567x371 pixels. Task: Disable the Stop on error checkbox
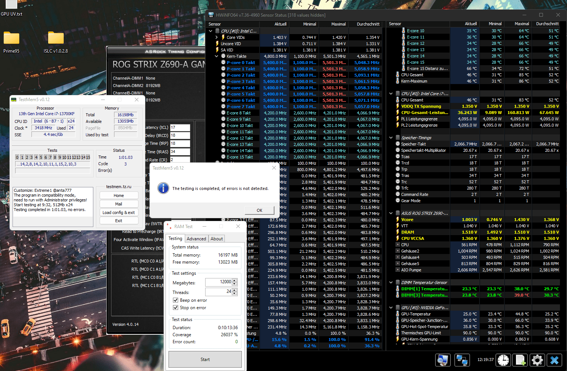(x=176, y=308)
